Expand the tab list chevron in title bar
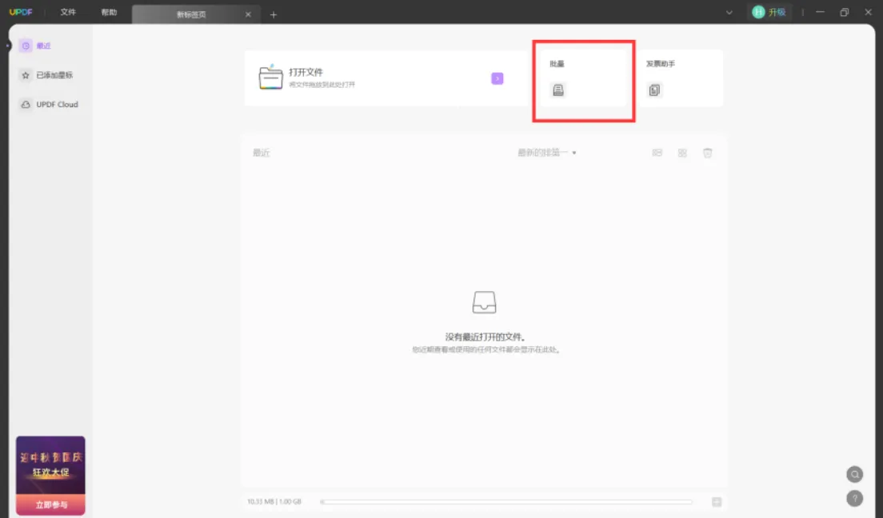 (x=729, y=13)
